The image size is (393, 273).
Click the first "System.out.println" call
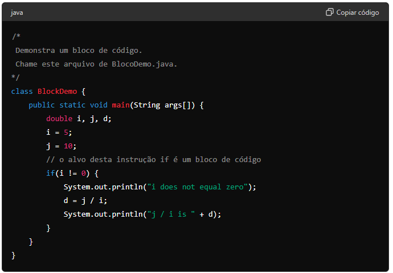(x=103, y=187)
